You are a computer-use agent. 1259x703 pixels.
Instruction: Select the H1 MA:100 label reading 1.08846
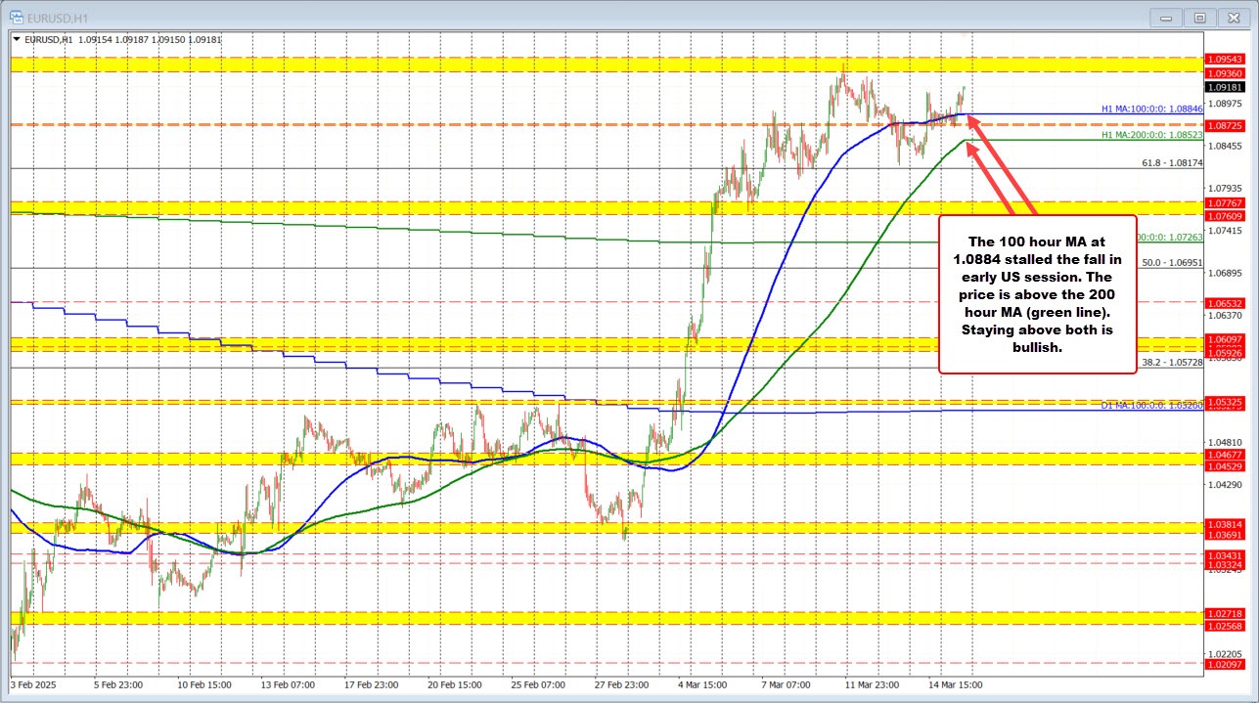[x=1150, y=109]
